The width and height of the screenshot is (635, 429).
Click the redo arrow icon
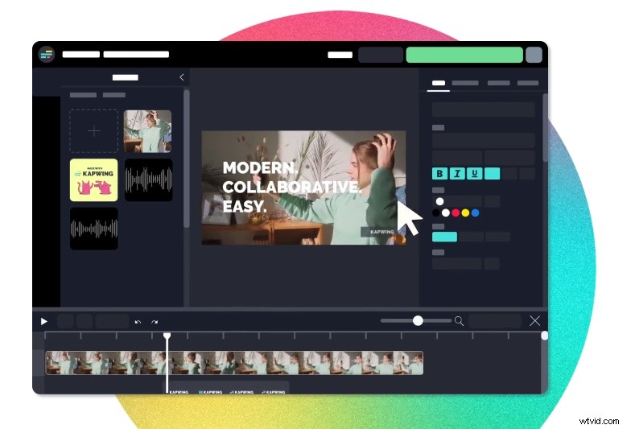coord(155,322)
